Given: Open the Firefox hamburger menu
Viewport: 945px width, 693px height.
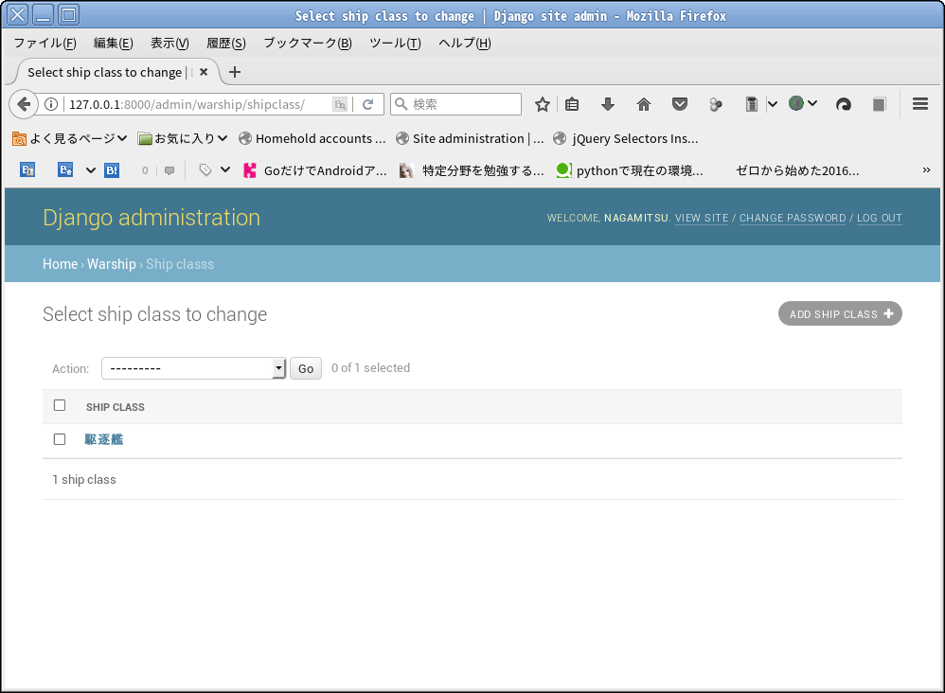Looking at the screenshot, I should tap(920, 103).
